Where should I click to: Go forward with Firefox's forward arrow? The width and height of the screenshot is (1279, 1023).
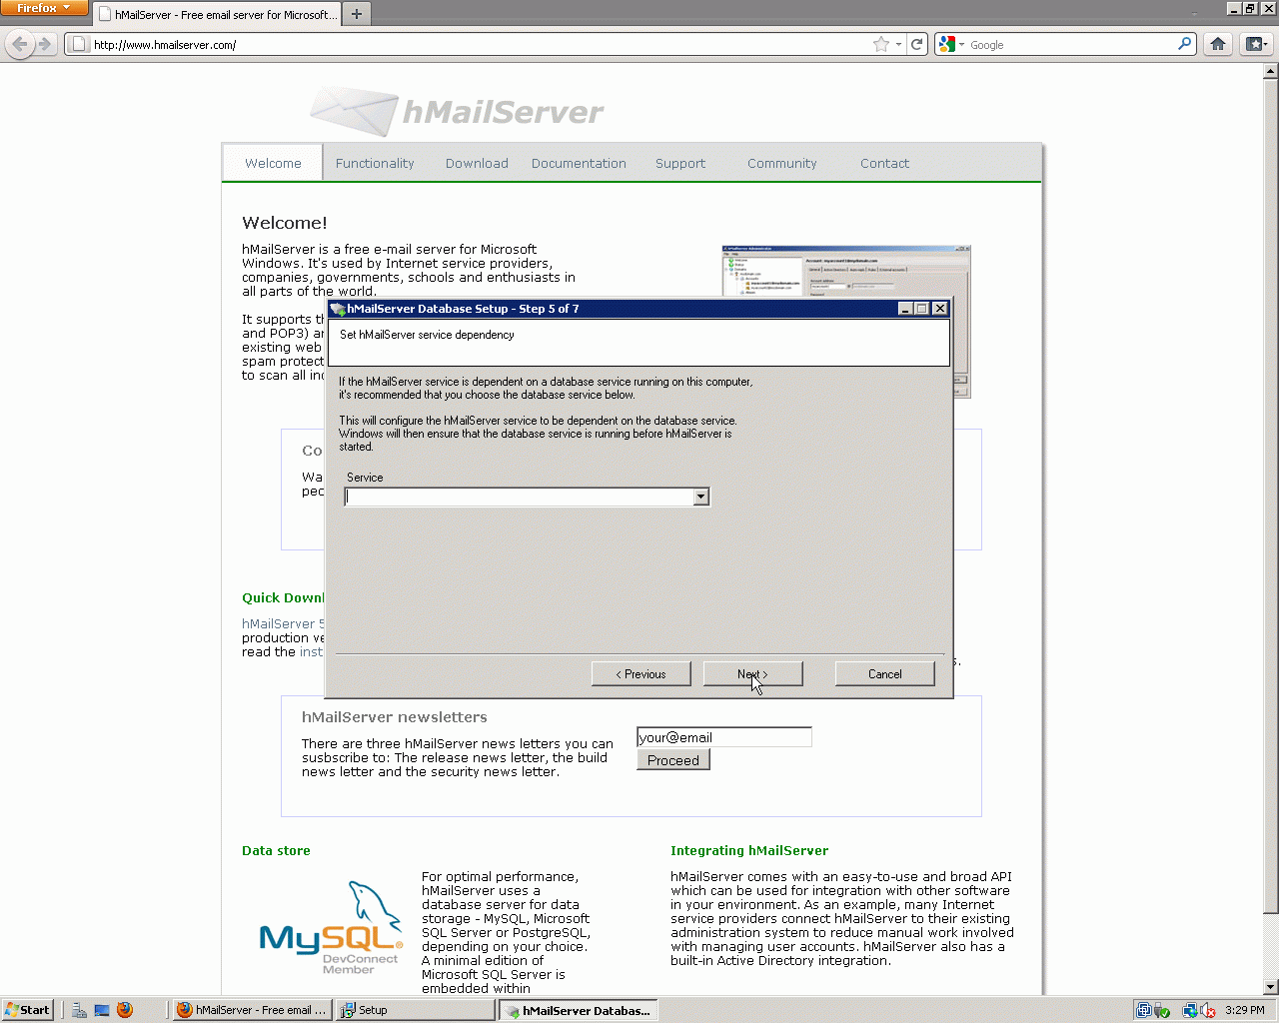(44, 44)
